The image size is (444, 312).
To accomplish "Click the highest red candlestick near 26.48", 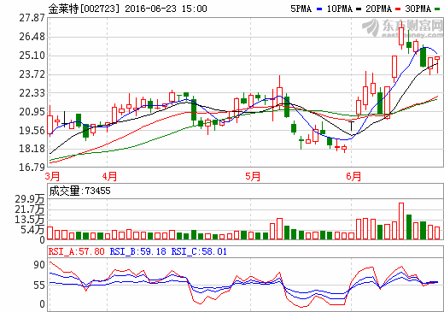I will (401, 36).
